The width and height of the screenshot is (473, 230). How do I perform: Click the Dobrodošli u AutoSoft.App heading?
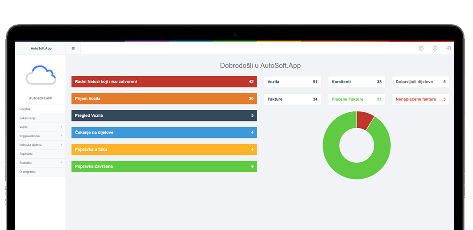pyautogui.click(x=260, y=66)
